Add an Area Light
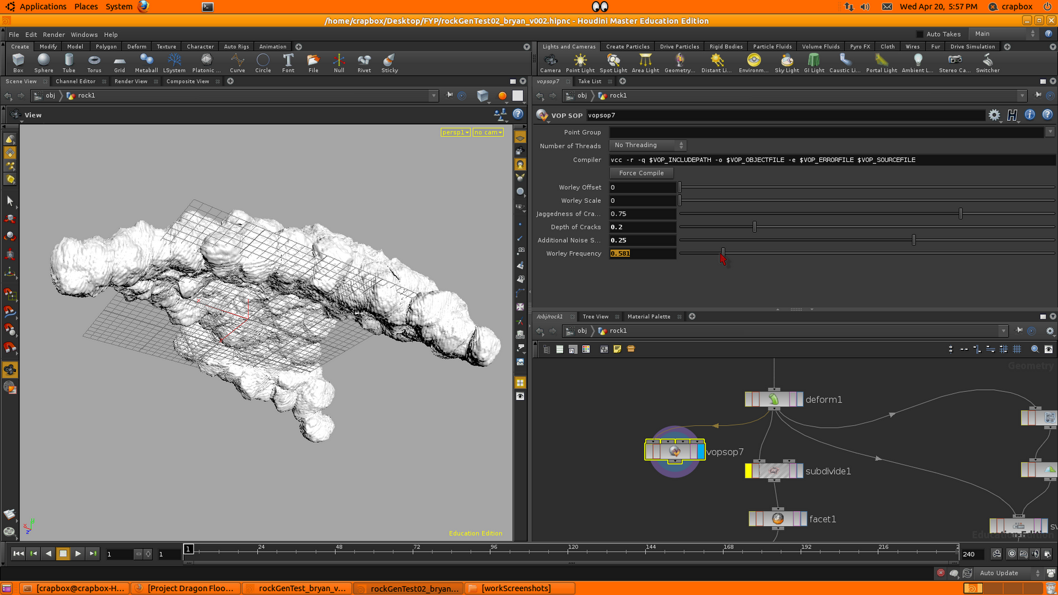 (645, 63)
